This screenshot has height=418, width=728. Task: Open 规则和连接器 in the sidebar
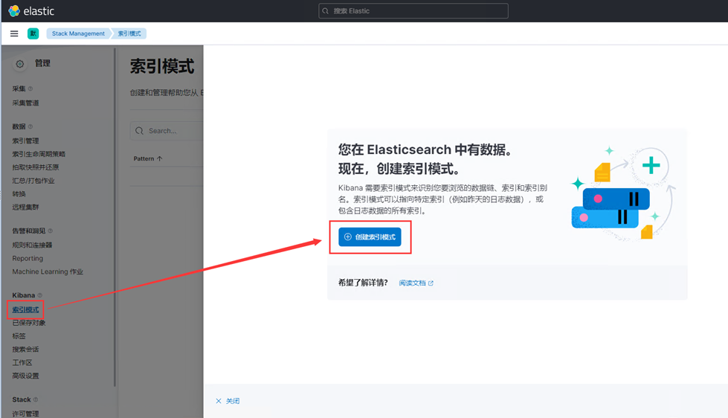[x=32, y=245]
